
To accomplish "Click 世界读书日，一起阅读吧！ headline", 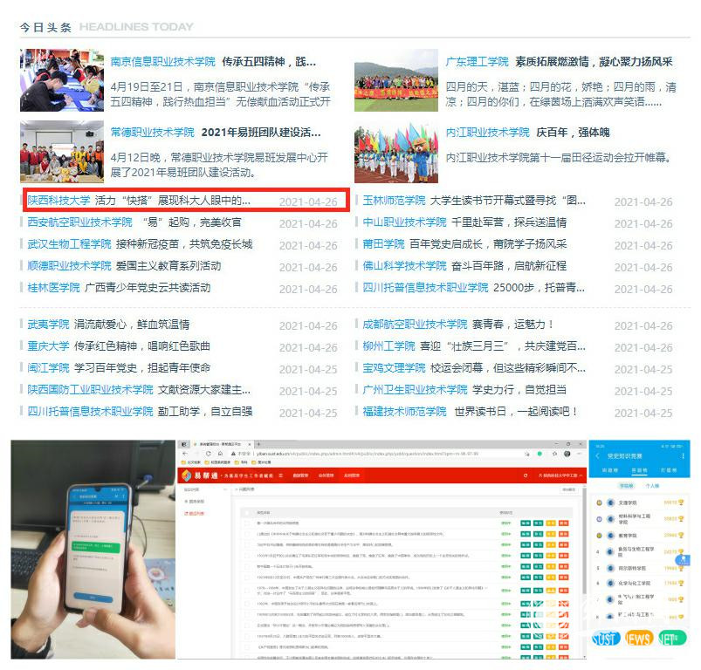I will [517, 412].
